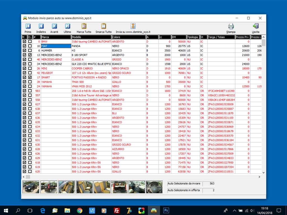Mark all cars with Marca Tutto

(x=84, y=28)
